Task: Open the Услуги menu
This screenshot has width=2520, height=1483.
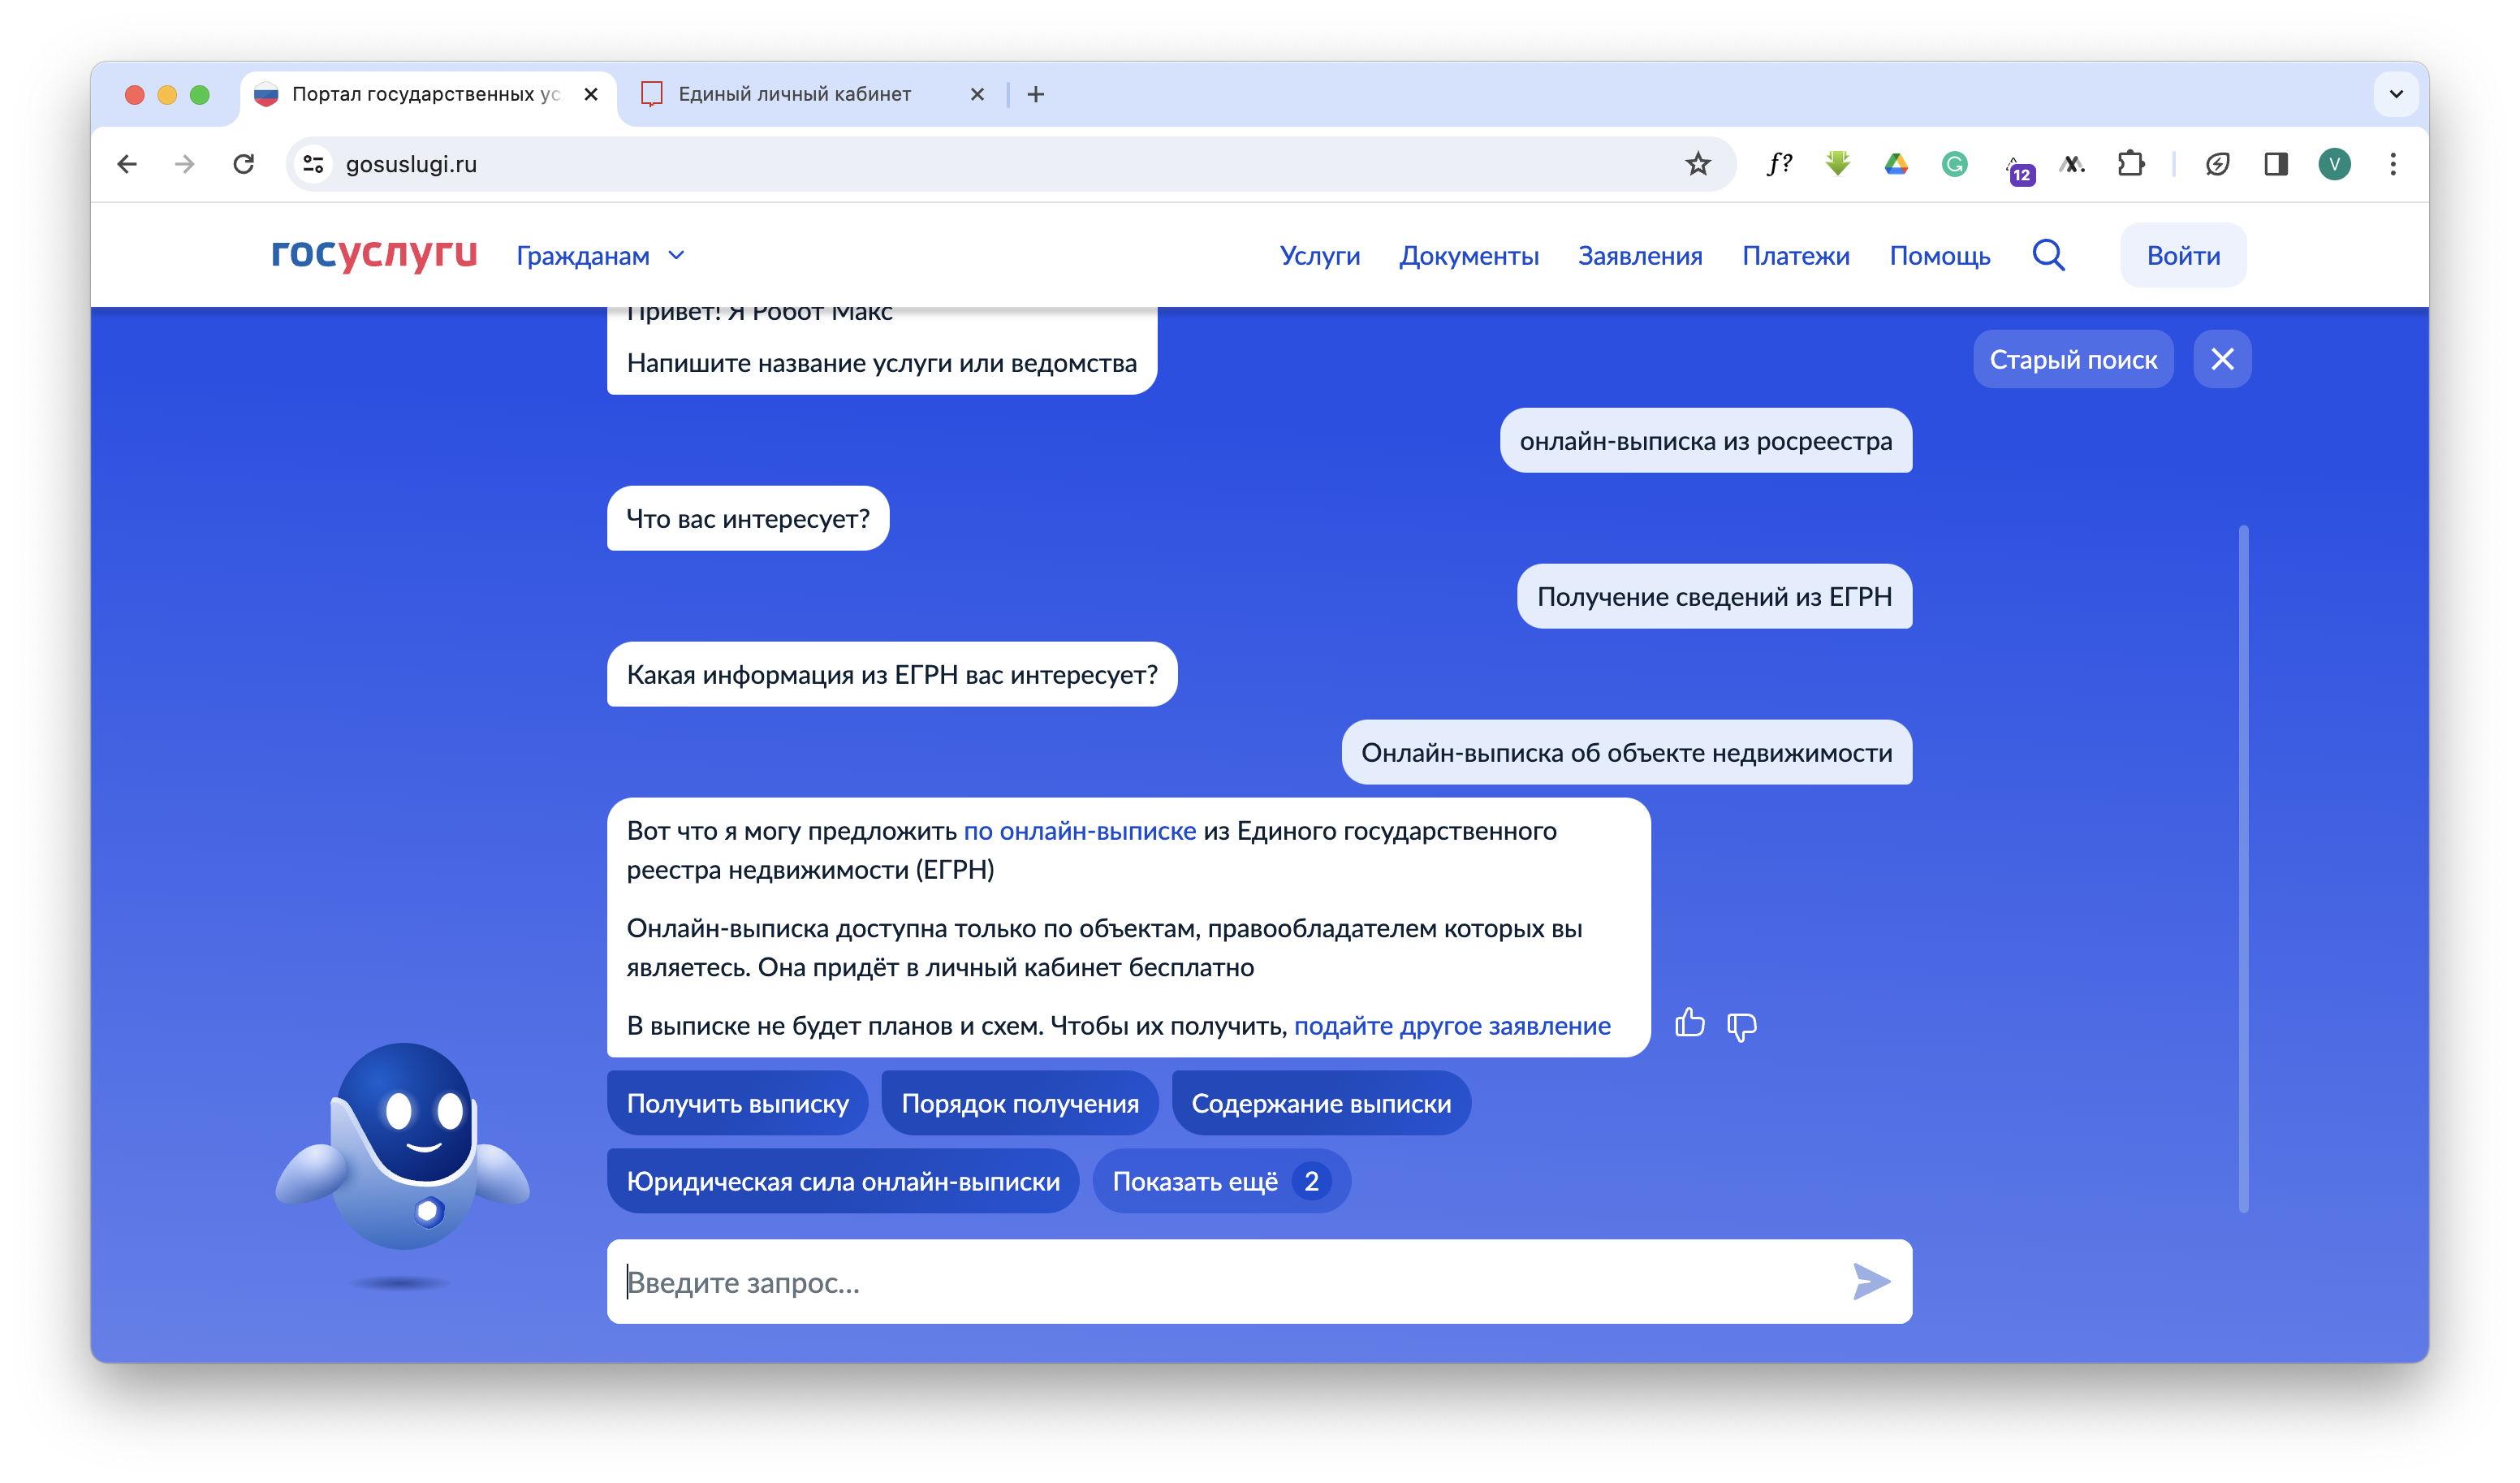Action: 1319,256
